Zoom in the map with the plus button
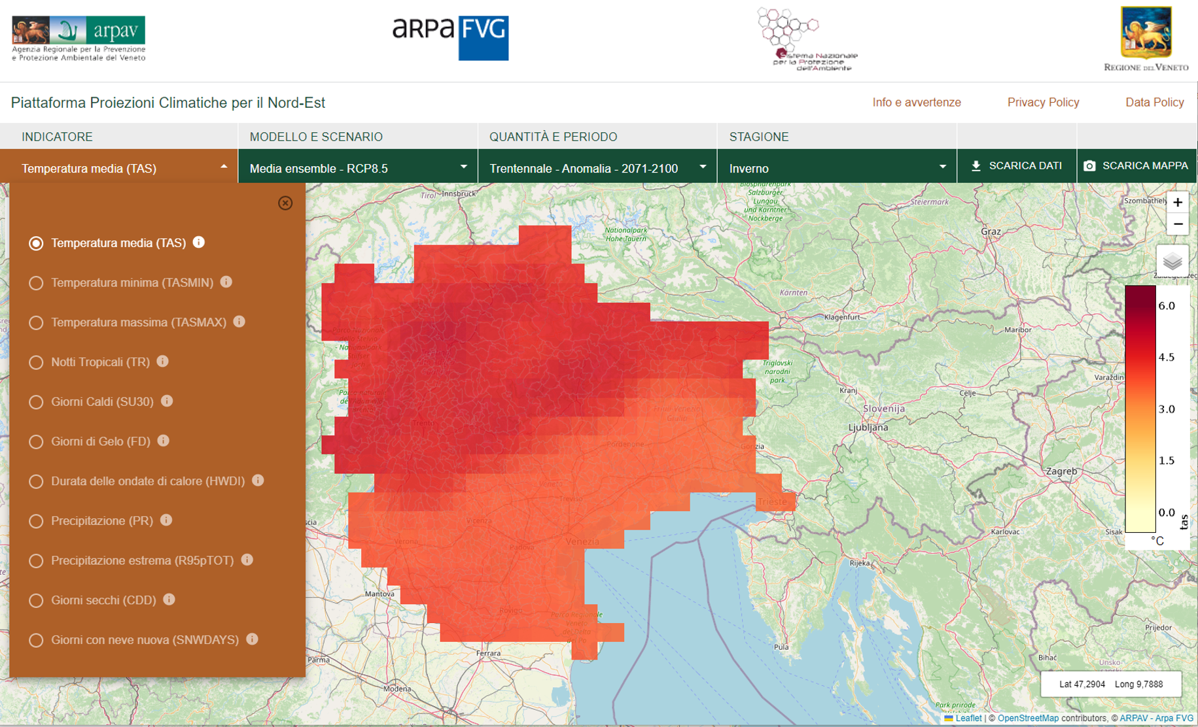 click(x=1178, y=203)
